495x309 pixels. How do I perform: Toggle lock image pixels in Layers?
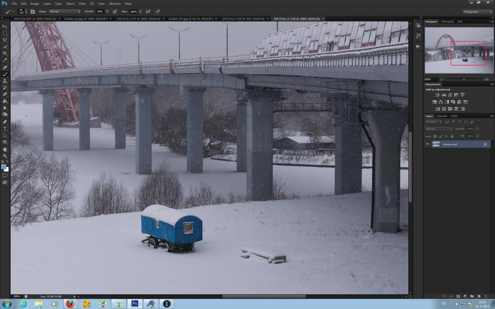pyautogui.click(x=441, y=136)
